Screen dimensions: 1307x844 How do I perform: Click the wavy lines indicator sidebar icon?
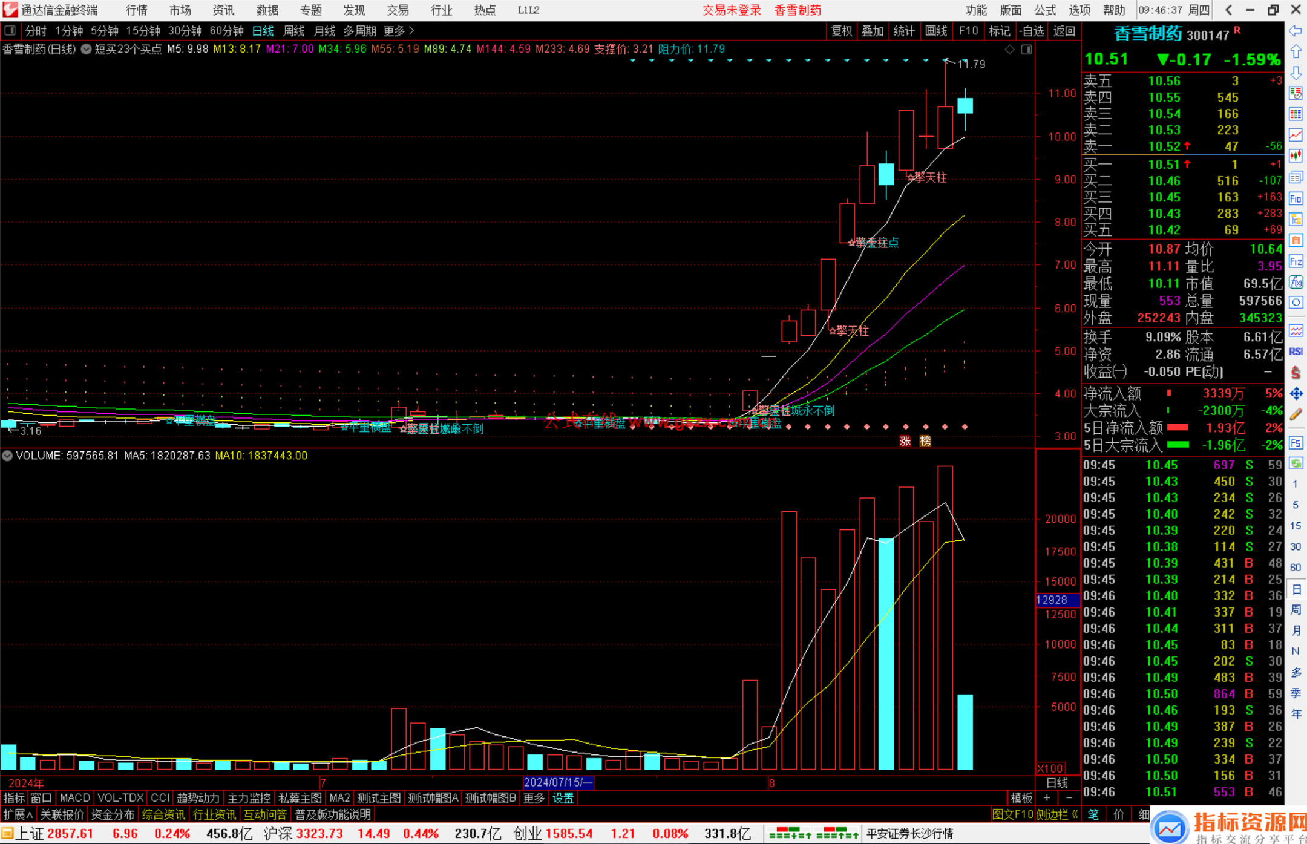click(1296, 330)
